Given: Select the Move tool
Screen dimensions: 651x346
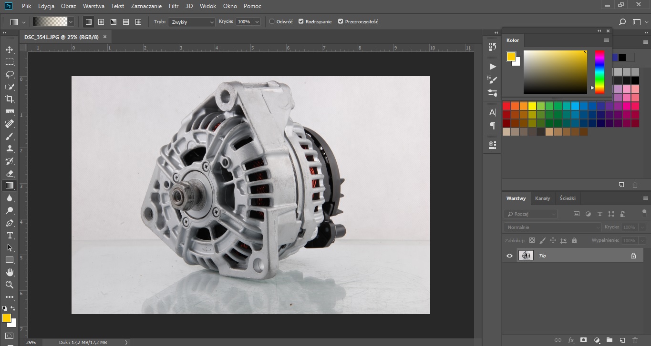Looking at the screenshot, I should (x=10, y=49).
